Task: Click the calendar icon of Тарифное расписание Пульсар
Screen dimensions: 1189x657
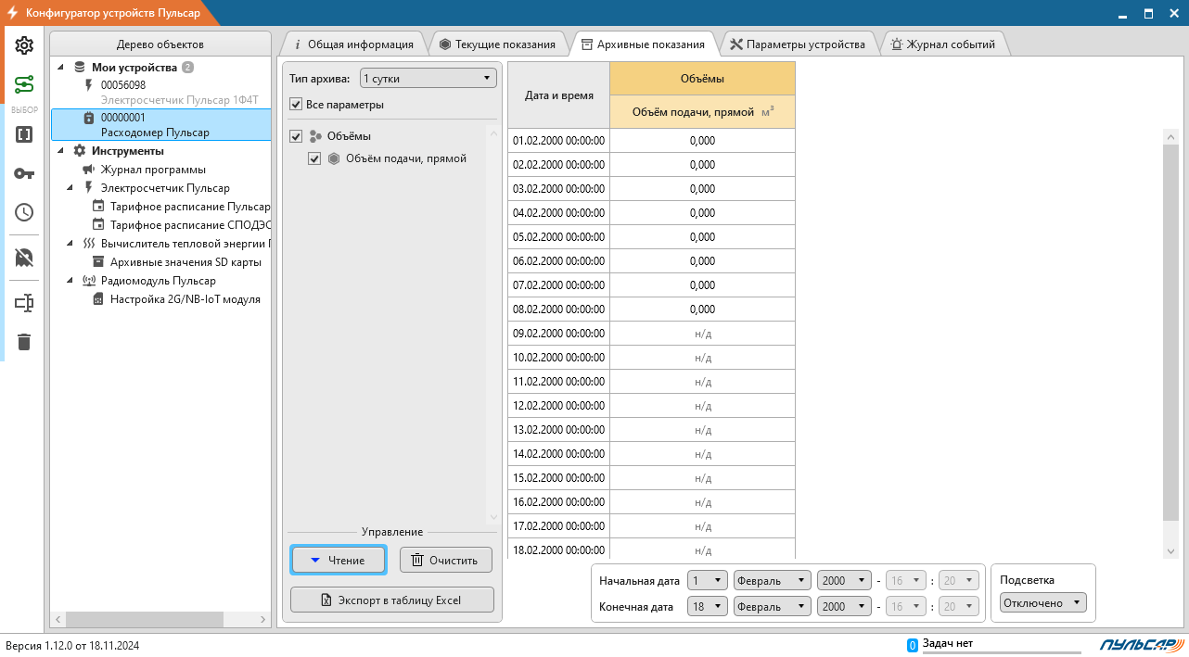Action: click(x=98, y=207)
